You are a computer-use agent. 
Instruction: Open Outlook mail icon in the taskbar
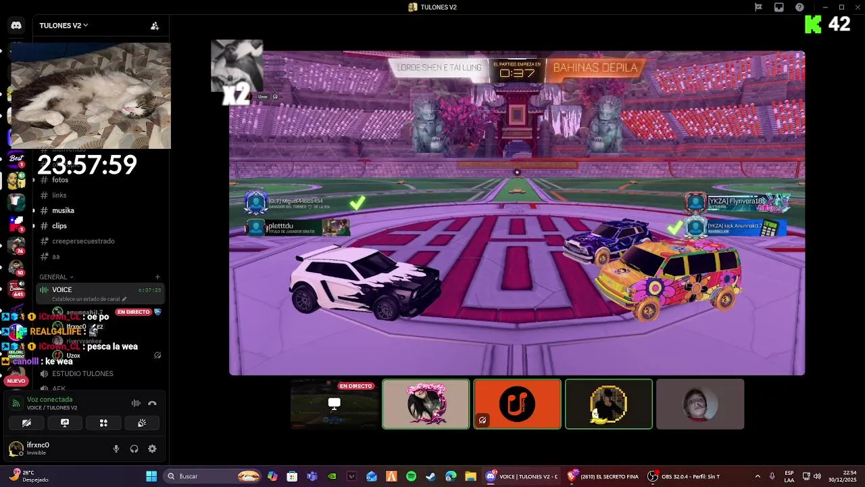click(372, 476)
